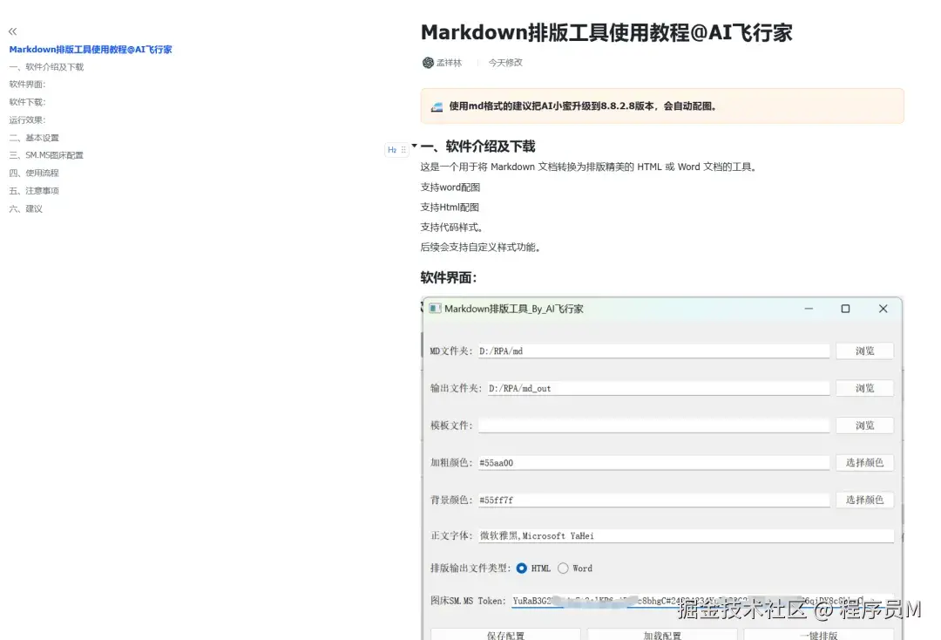The height and width of the screenshot is (640, 941).
Task: Click the line 后续会支持自定义样式功能。
Action: [481, 247]
